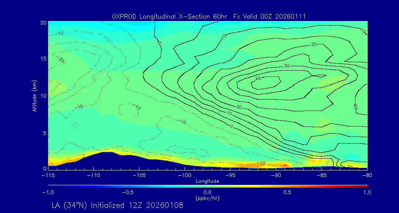Click the 0.5 colorbar value label
Screen dimensions: 399x213
click(287, 192)
